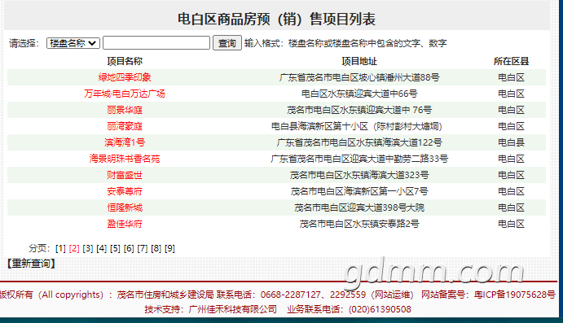Select address 广东省茂名市电白区迎宾大道中勤劳二路33号
This screenshot has width=563, height=323.
359,159
